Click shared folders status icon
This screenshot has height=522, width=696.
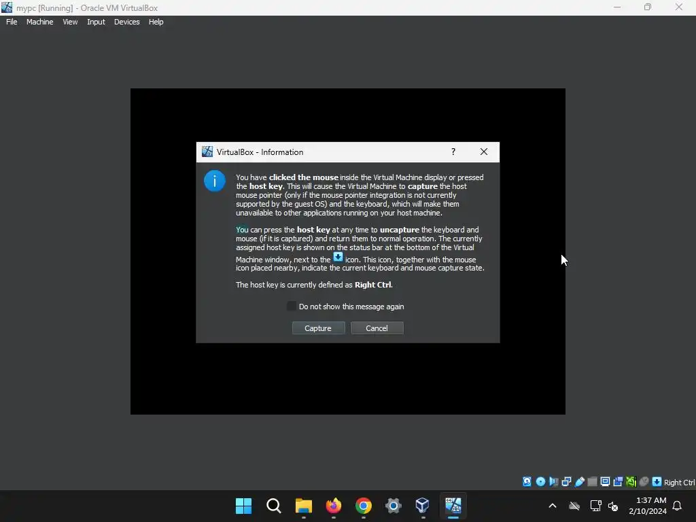pos(592,482)
